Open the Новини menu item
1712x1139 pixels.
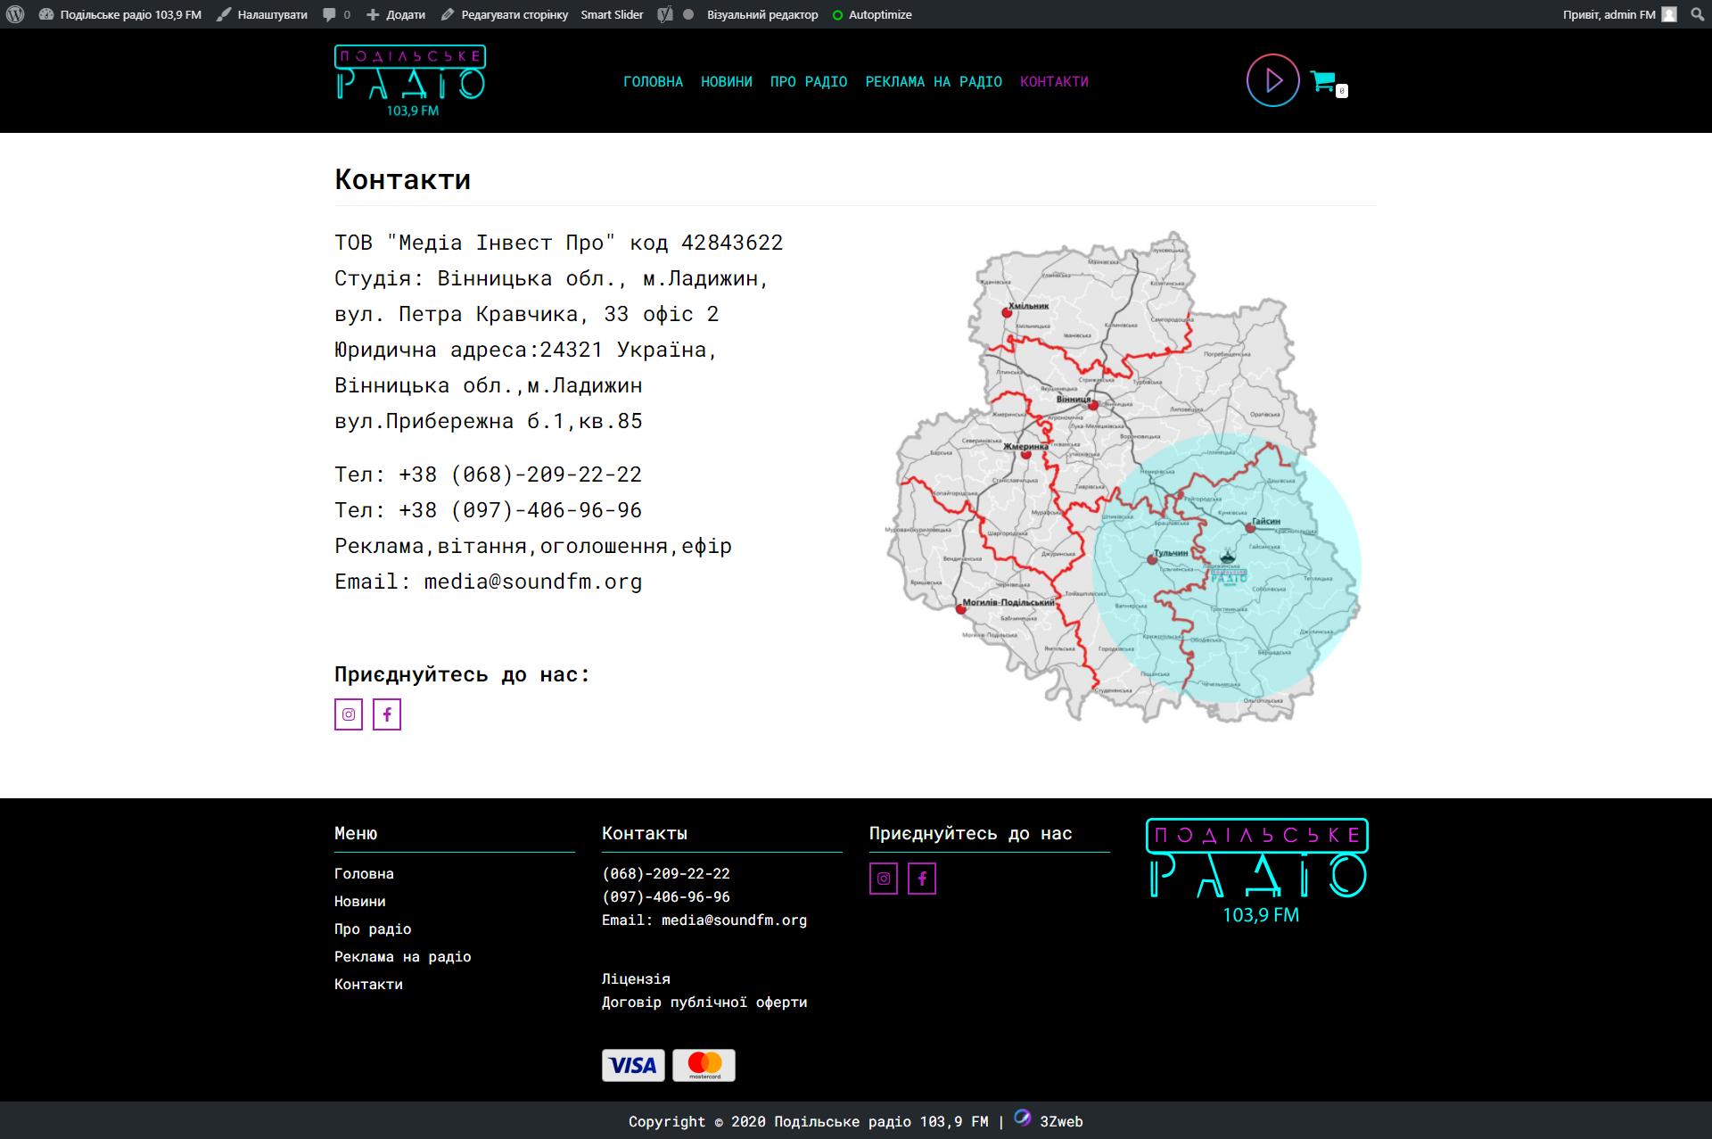[x=726, y=81]
